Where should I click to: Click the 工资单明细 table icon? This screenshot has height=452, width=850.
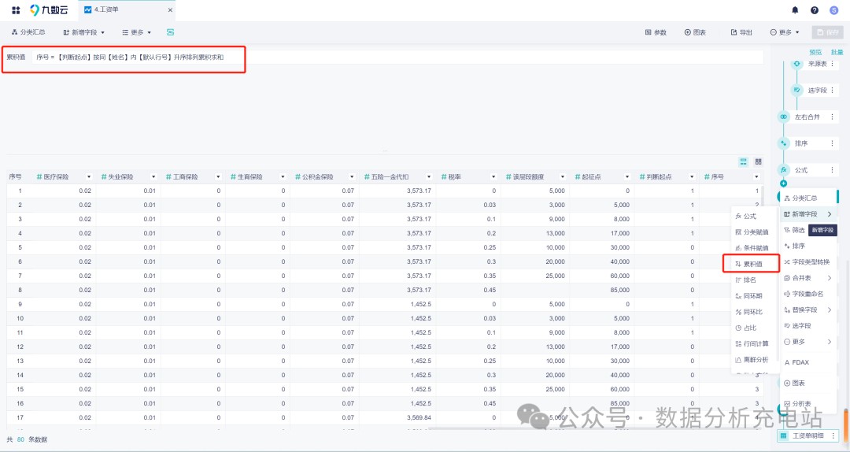[x=783, y=435]
